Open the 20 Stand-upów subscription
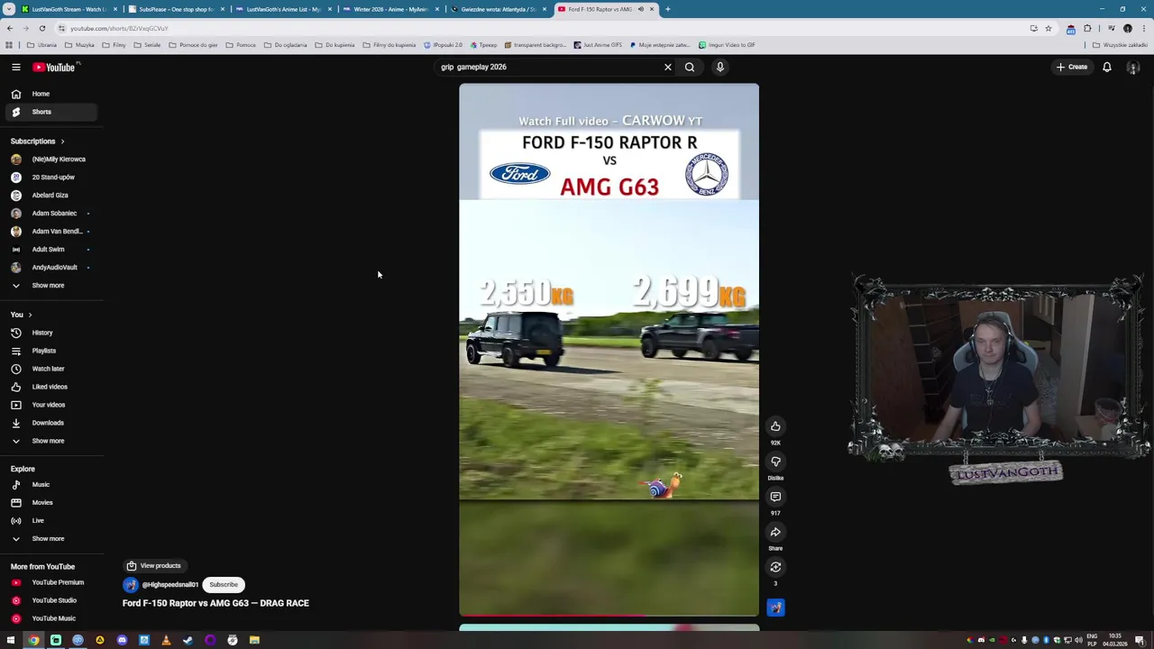The height and width of the screenshot is (649, 1154). coord(51,177)
